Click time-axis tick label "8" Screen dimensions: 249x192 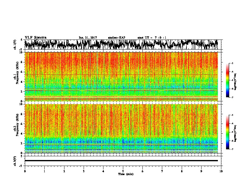pos(182,171)
